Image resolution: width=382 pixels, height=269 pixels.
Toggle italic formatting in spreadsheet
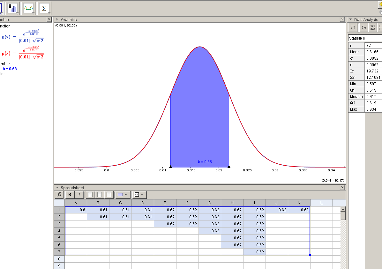point(79,195)
